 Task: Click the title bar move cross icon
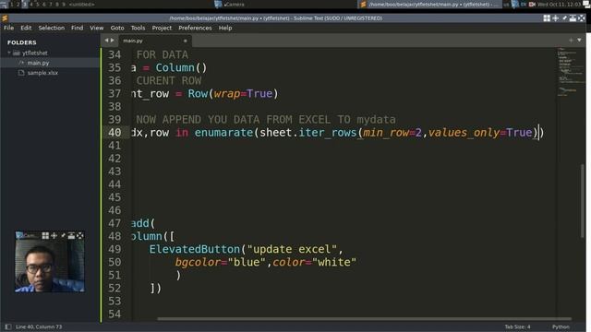556,18
